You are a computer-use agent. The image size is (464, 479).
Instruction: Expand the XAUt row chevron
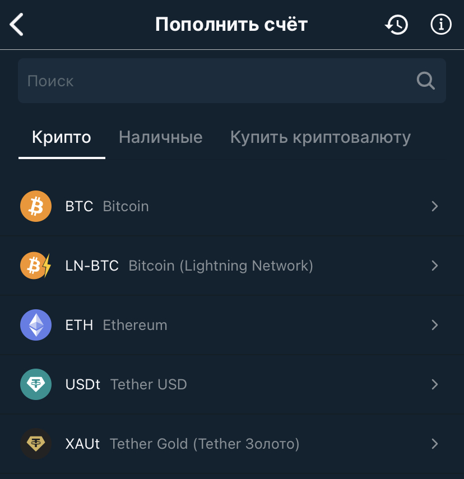tap(435, 444)
